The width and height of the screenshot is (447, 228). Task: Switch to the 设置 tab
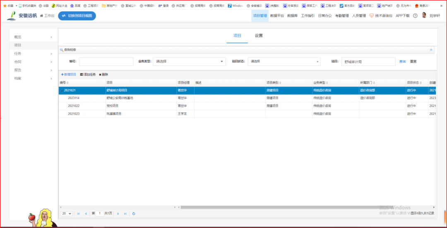259,36
